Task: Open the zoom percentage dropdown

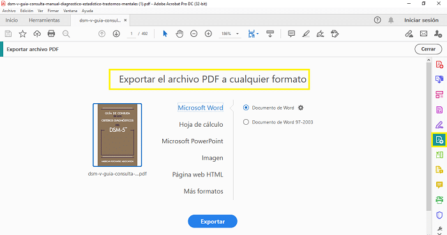Action: pyautogui.click(x=237, y=34)
